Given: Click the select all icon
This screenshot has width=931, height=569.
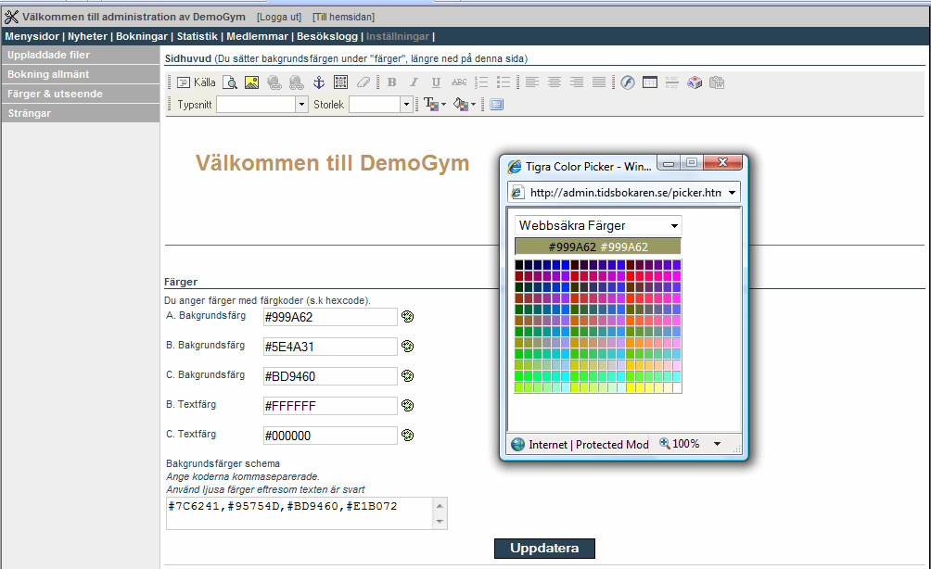Looking at the screenshot, I should click(x=341, y=82).
